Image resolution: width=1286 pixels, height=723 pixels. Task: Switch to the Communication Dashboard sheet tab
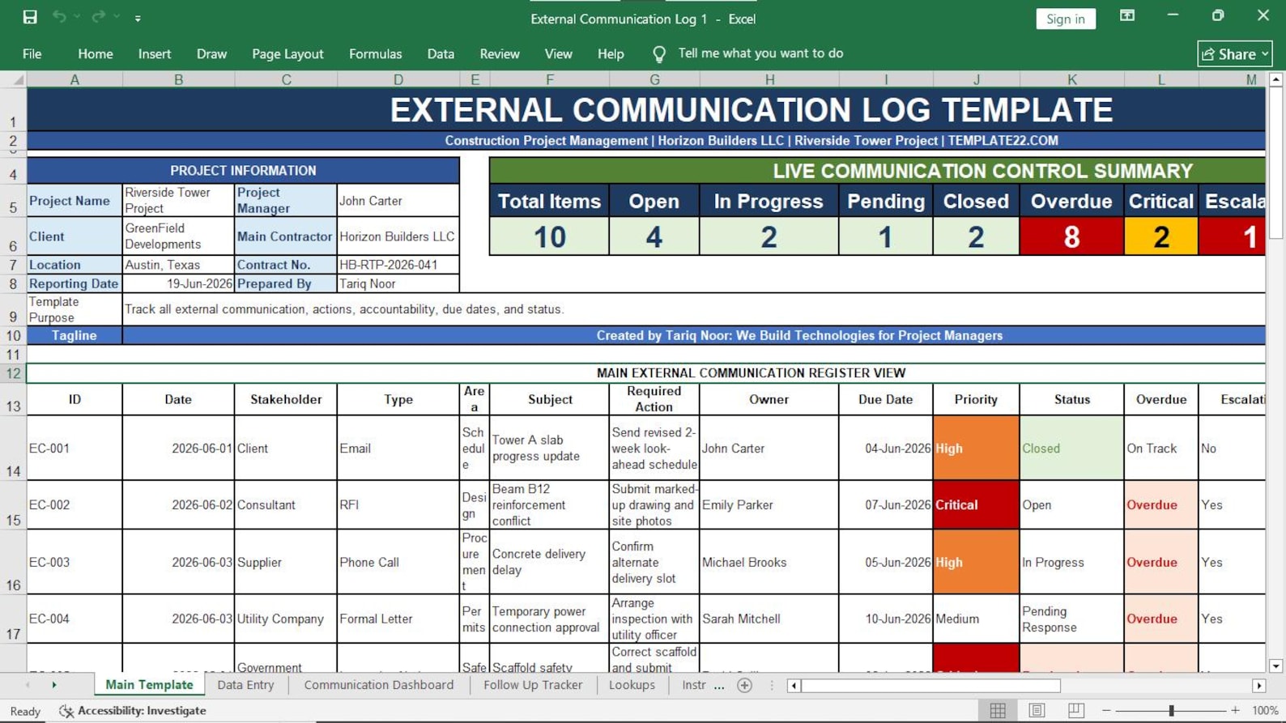point(379,685)
